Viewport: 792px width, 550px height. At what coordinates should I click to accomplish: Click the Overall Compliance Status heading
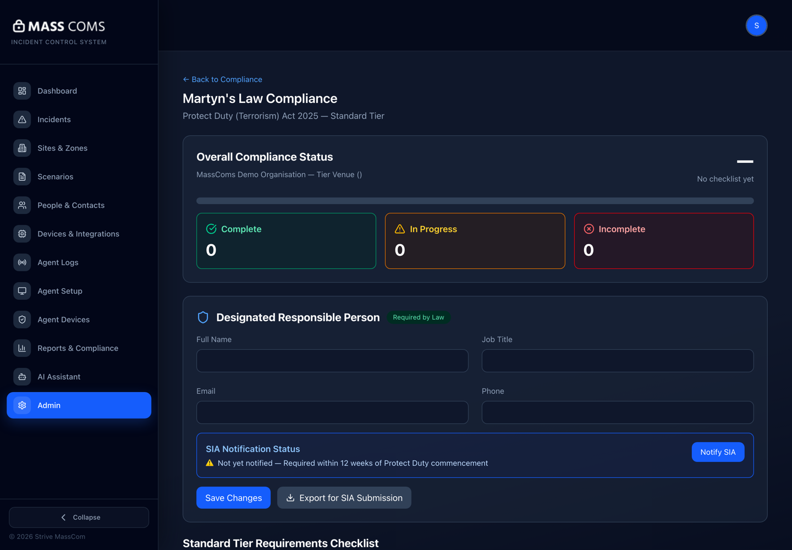(x=265, y=157)
